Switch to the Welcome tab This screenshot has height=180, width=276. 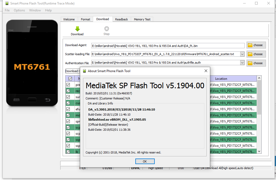pos(69,19)
